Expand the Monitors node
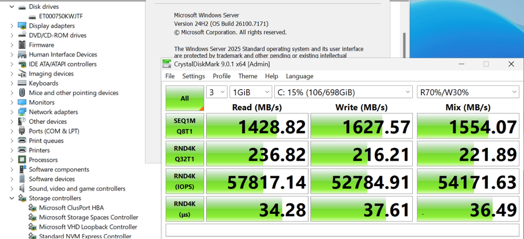Image resolution: width=524 pixels, height=239 pixels. (12, 103)
